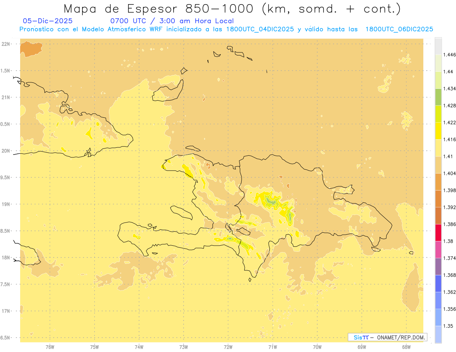Click the "ONAMET/REP.DOM." credit box
The height and width of the screenshot is (352, 456).
pos(388,337)
